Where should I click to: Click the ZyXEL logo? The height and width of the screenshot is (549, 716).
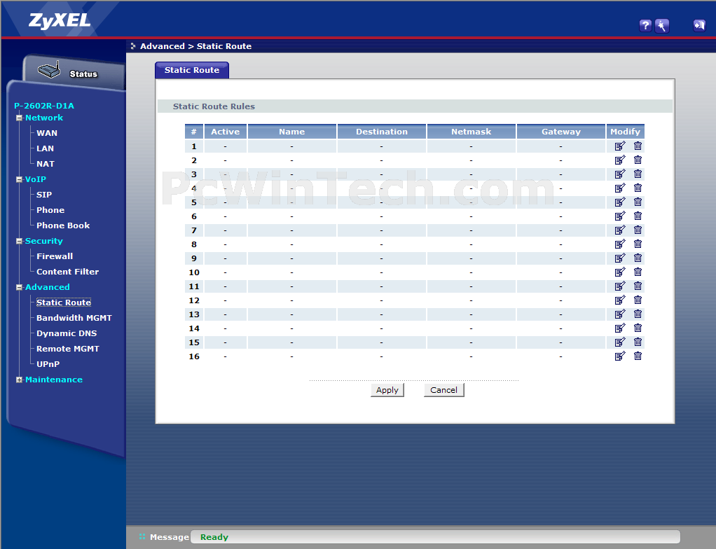pos(60,20)
